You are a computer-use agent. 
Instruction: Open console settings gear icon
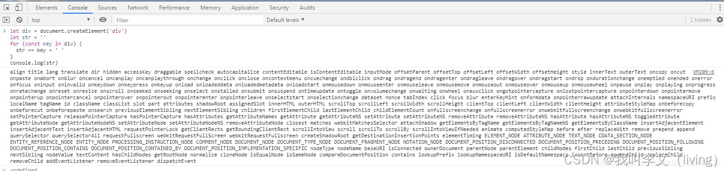click(x=719, y=20)
